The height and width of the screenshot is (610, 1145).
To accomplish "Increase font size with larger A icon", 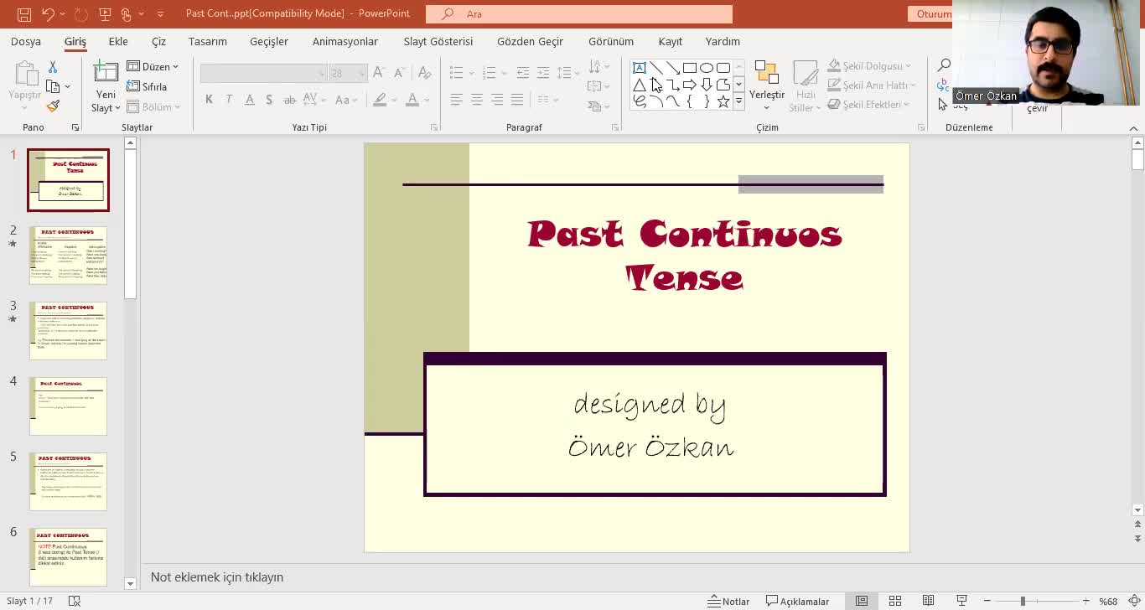I will coord(379,73).
